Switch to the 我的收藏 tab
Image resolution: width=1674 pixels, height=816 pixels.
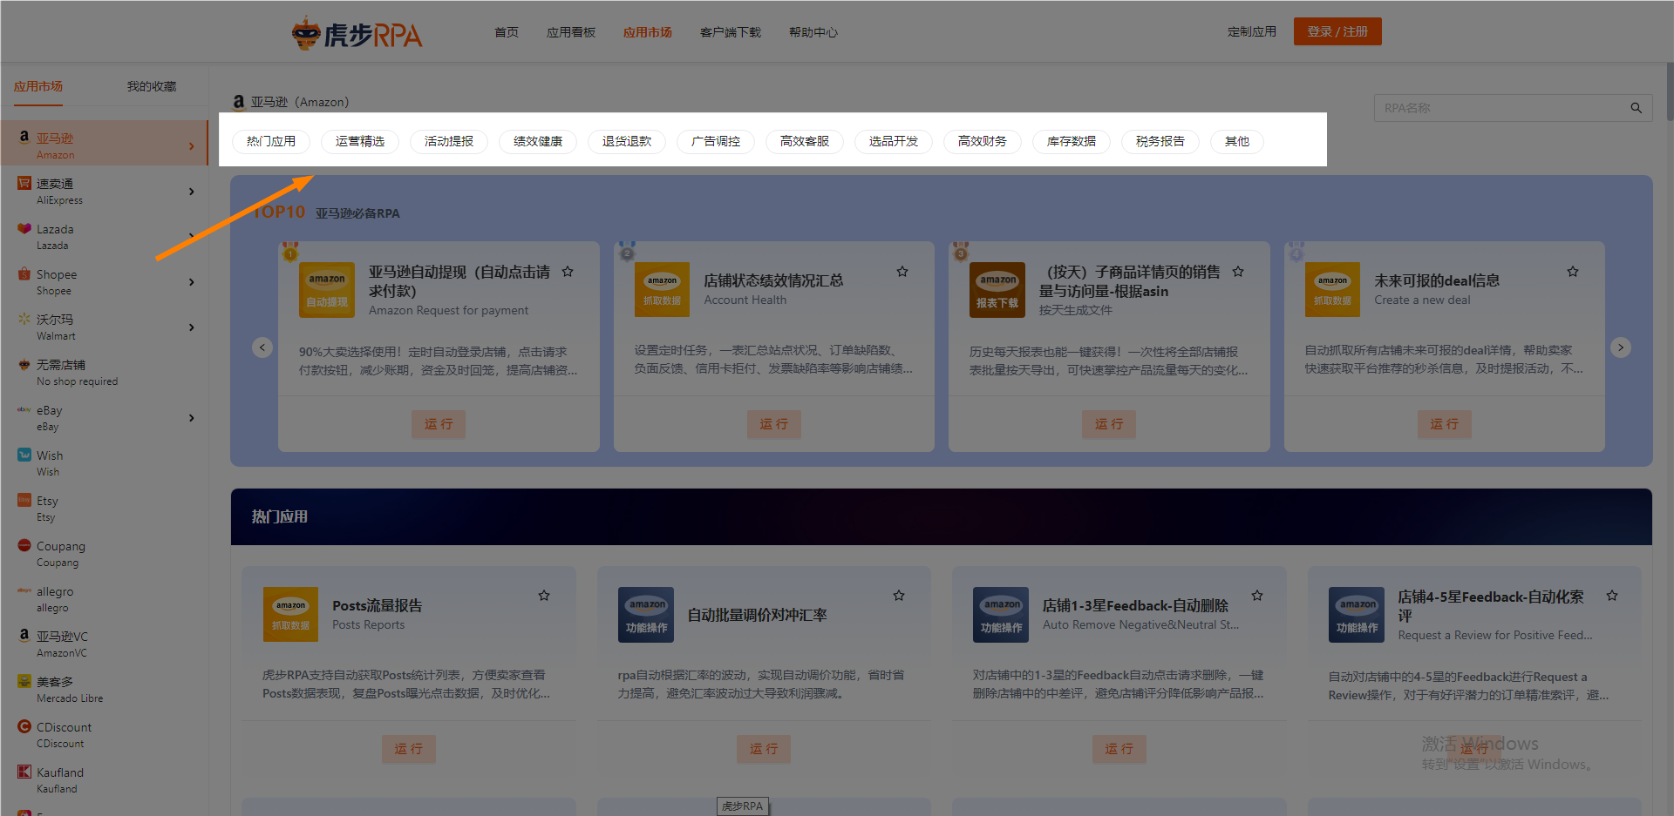pos(152,86)
